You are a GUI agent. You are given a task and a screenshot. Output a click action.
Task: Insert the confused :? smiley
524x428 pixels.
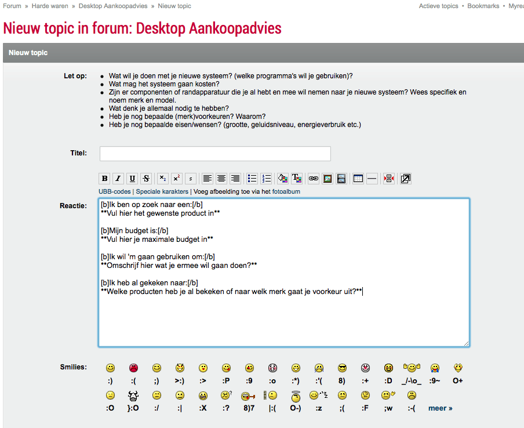[x=226, y=395]
